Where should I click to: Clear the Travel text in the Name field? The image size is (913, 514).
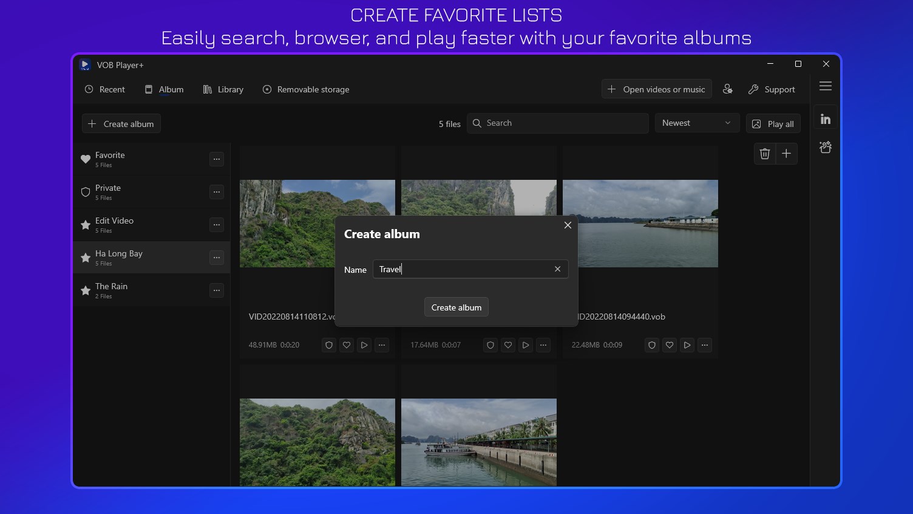point(557,269)
